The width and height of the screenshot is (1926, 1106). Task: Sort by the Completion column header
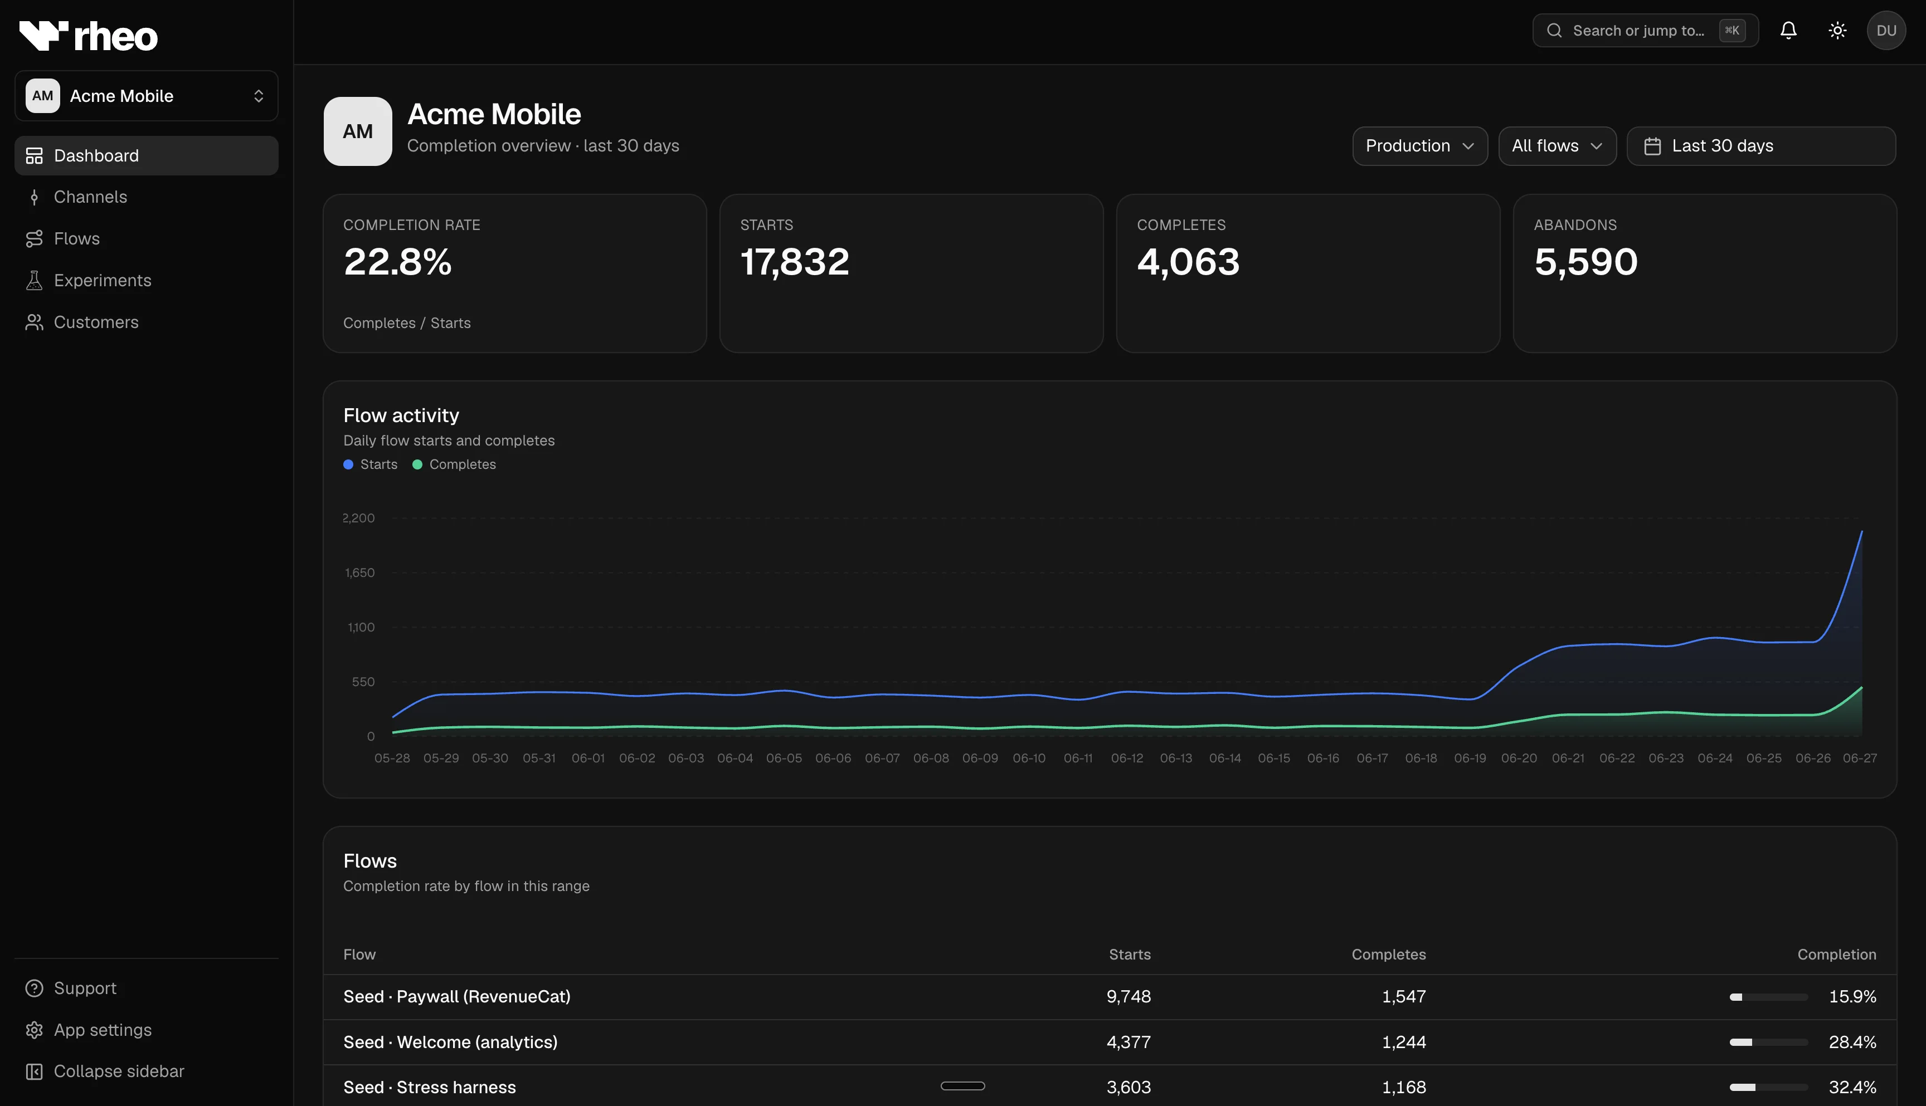coord(1836,955)
